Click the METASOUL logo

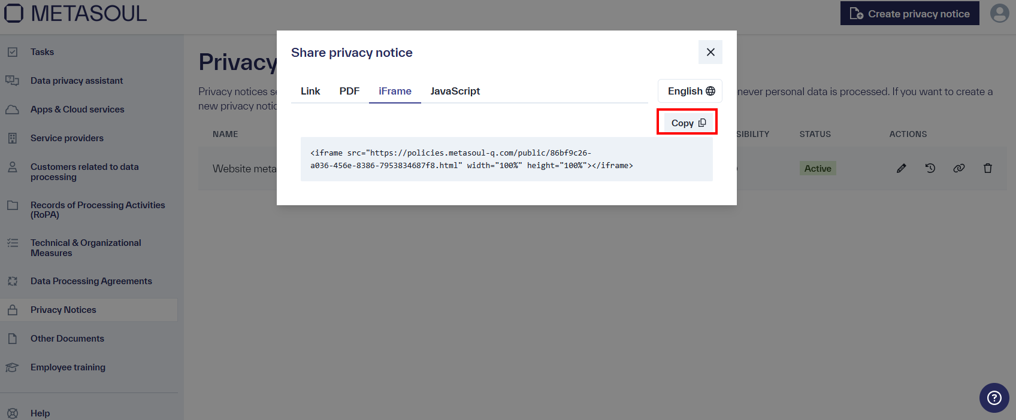tap(76, 13)
